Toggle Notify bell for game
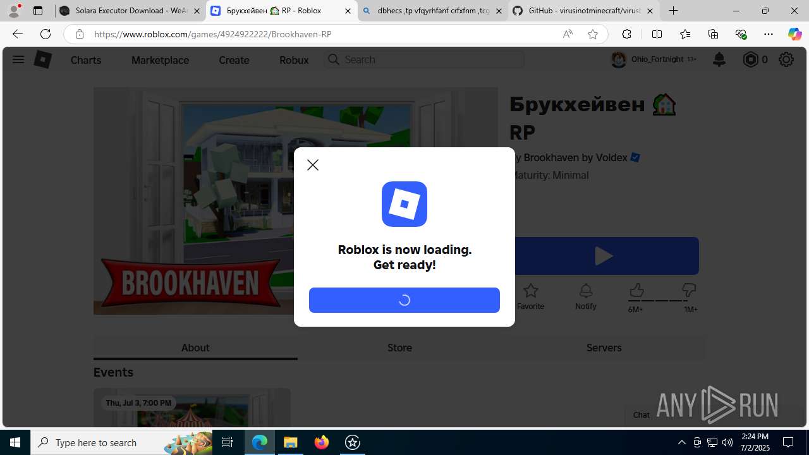809x455 pixels. 586,296
